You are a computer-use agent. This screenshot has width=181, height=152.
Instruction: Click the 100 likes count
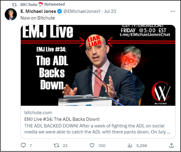[x=102, y=146]
